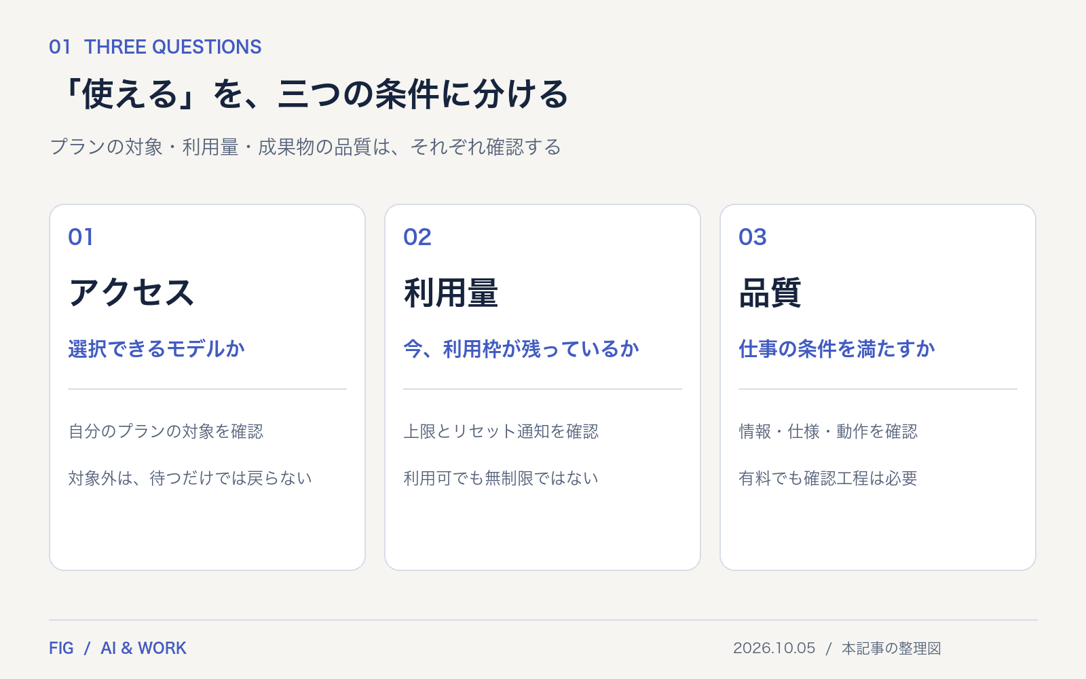The width and height of the screenshot is (1086, 679).
Task: Click the footer date 2026.10.05
Action: tap(774, 648)
